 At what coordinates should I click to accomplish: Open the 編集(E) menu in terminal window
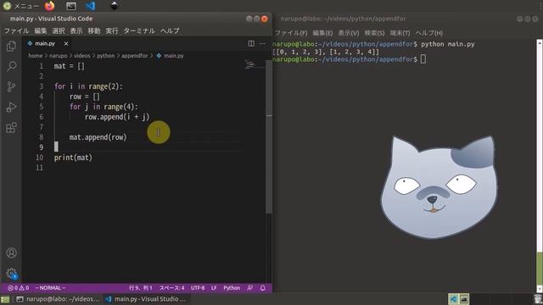coord(322,33)
